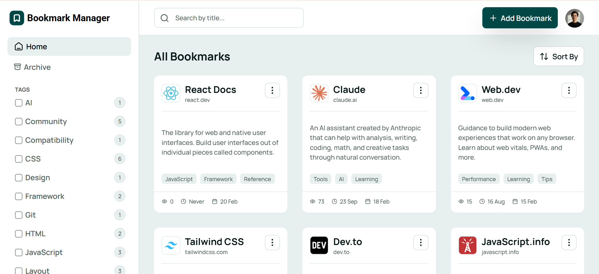
Task: Click the view count eye icon on React Docs
Action: [164, 202]
